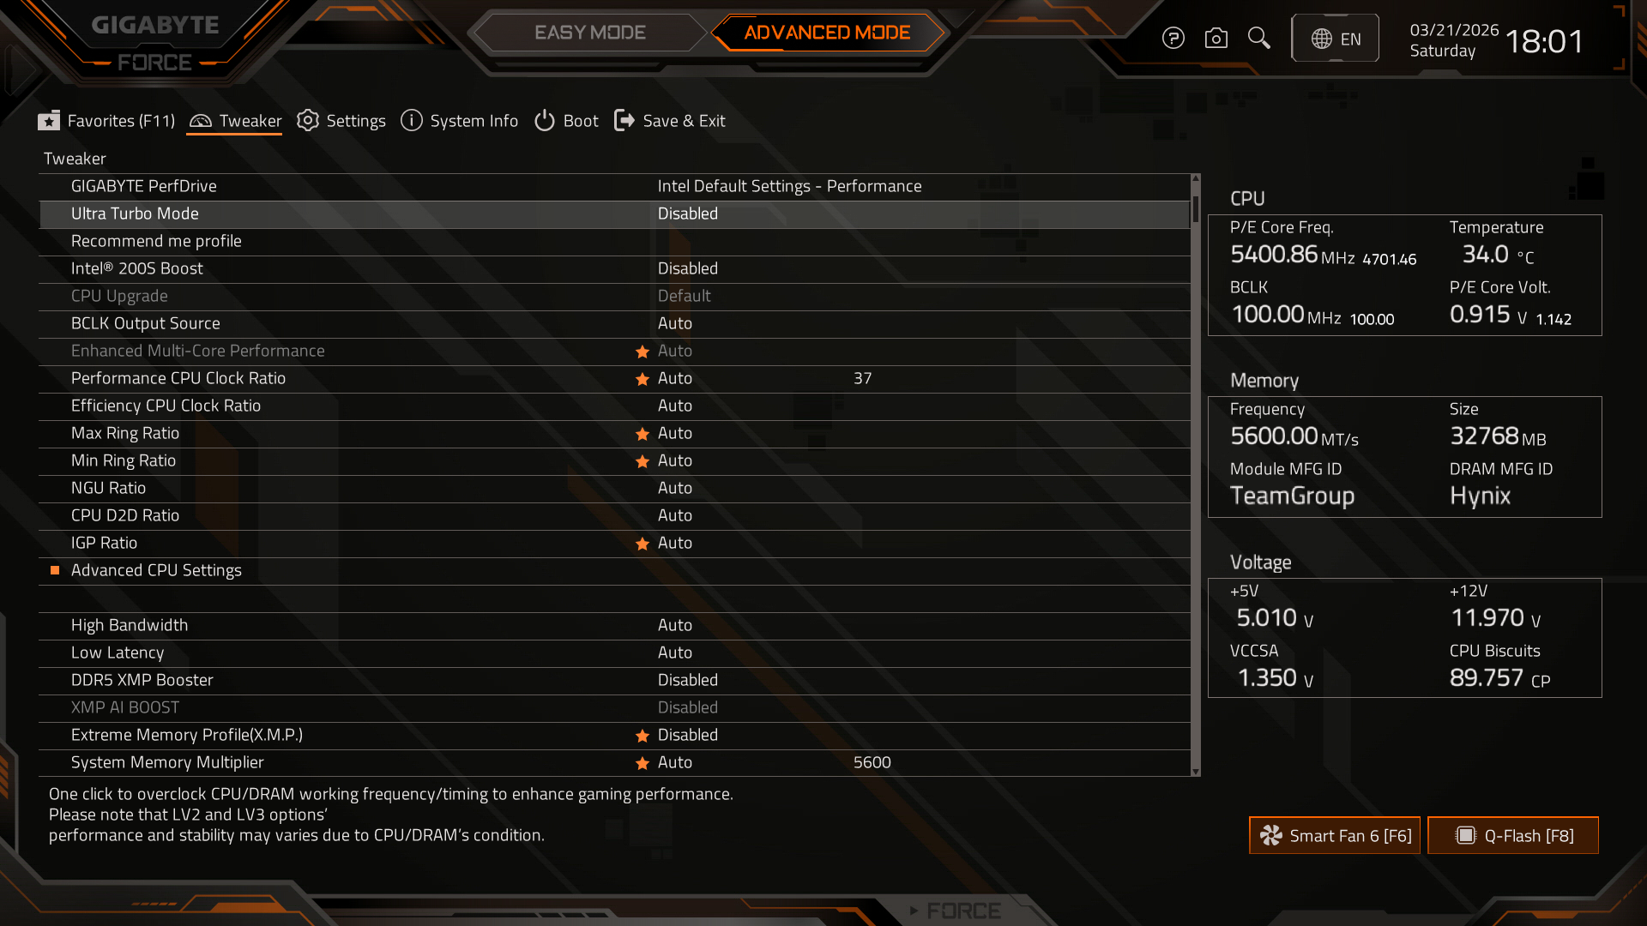Open the EN language selector
The image size is (1647, 926).
tap(1335, 39)
